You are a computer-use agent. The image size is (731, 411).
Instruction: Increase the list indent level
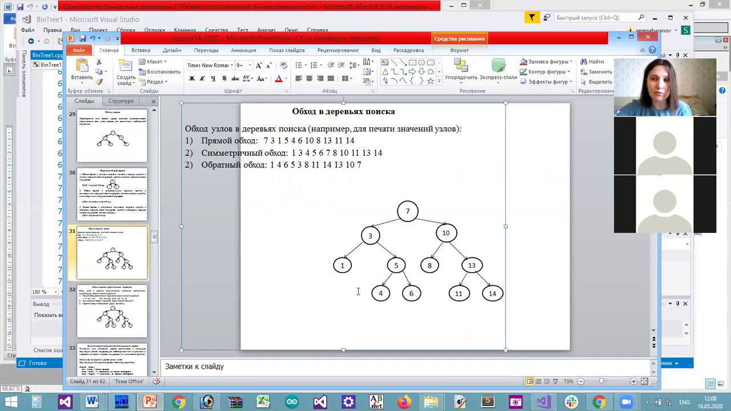pos(341,65)
